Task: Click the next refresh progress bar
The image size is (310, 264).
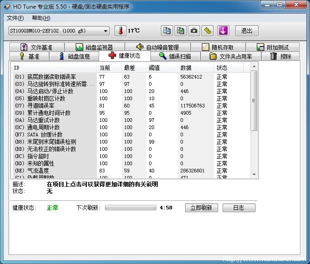Action: pyautogui.click(x=131, y=208)
